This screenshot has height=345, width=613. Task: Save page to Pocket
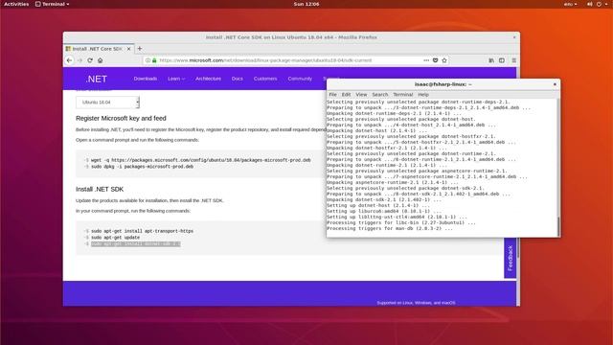click(435, 60)
